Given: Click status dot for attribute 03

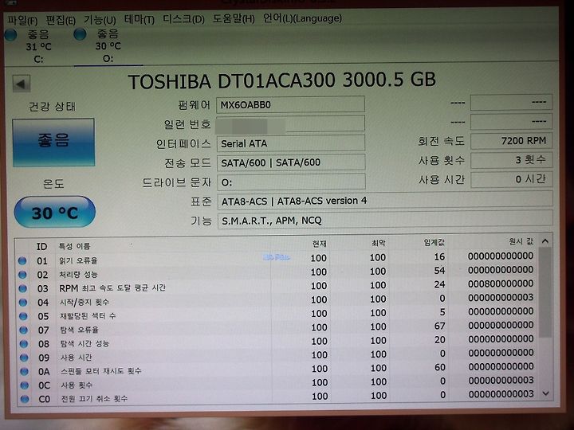Looking at the screenshot, I should click(22, 288).
